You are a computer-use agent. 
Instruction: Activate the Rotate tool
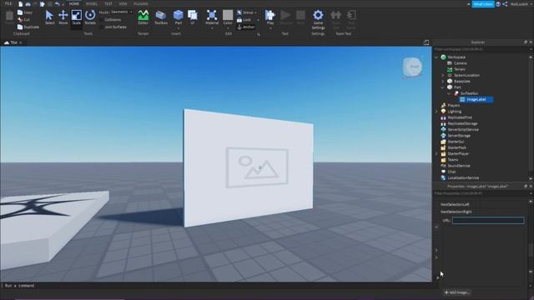click(90, 17)
